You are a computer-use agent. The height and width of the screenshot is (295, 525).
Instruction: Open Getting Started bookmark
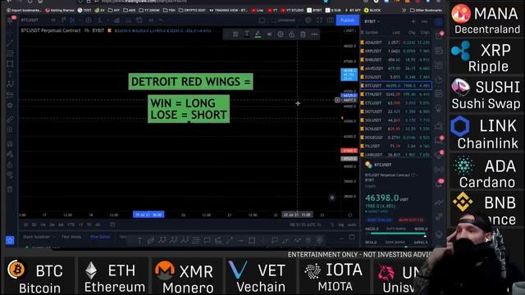click(60, 11)
